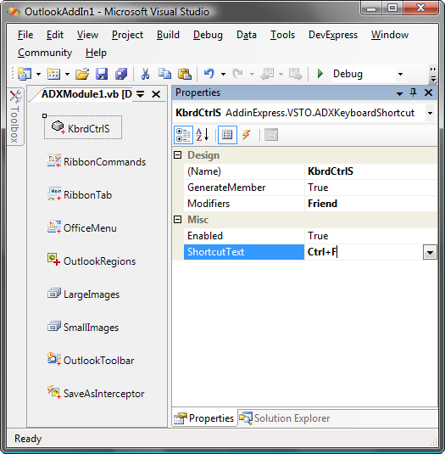Switch to the Properties bottom tab
Viewport: 445px width, 454px height.
[204, 418]
